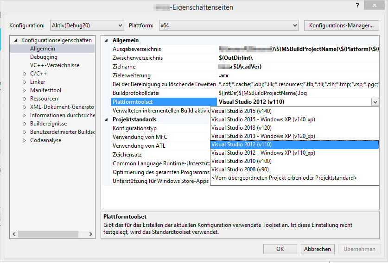Choose Visual Studio 2012 - Windows XP (v110_xp)
The width and height of the screenshot is (388, 263).
[294, 153]
